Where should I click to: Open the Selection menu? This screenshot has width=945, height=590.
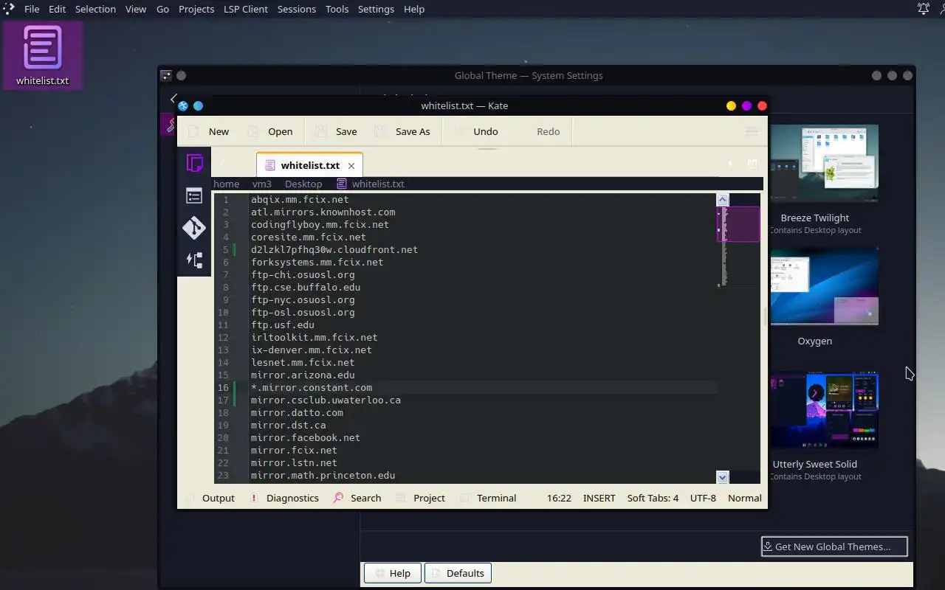95,9
